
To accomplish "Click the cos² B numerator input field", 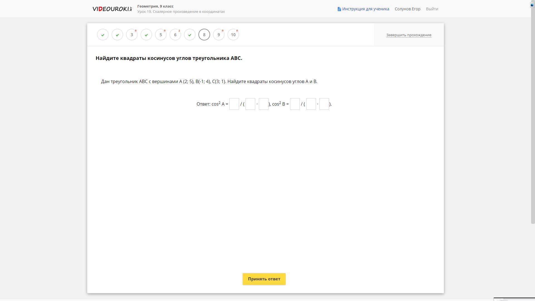I will (x=295, y=104).
